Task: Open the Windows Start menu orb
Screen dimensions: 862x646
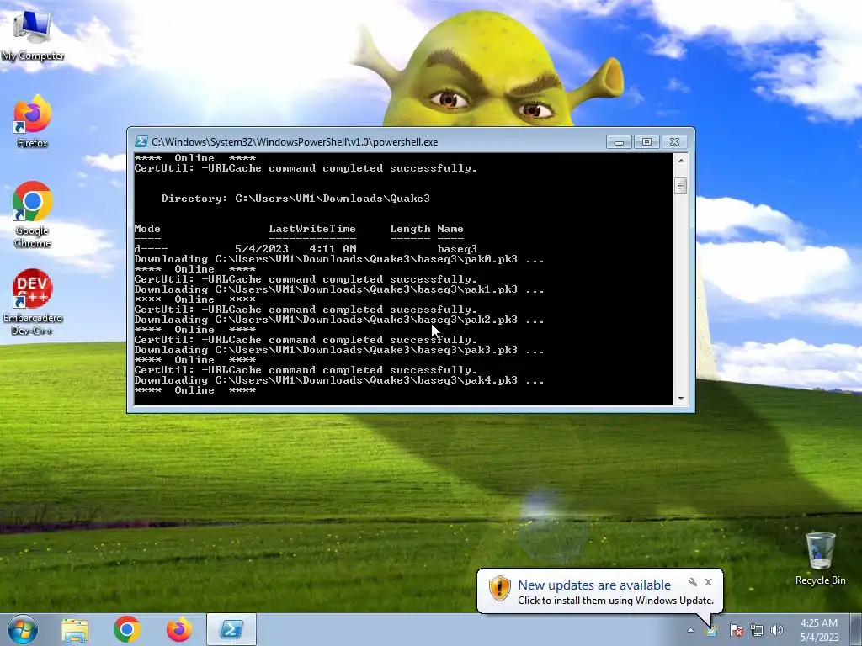Action: pos(23,629)
